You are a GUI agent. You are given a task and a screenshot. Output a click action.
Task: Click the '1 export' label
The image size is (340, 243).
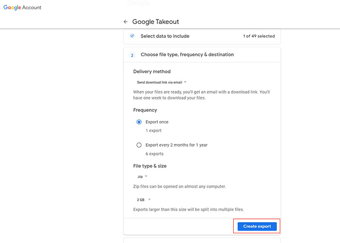(153, 131)
